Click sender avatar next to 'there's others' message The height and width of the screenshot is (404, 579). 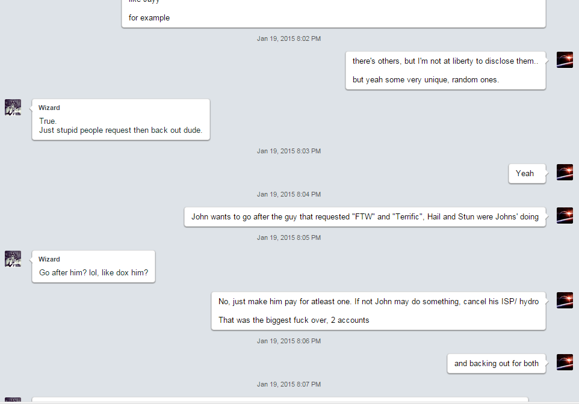tap(565, 60)
